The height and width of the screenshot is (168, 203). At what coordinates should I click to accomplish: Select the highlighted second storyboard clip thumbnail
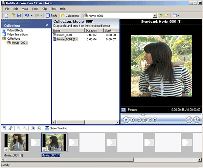point(54,143)
